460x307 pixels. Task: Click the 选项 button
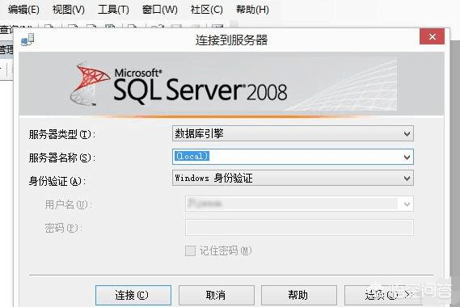[383, 295]
